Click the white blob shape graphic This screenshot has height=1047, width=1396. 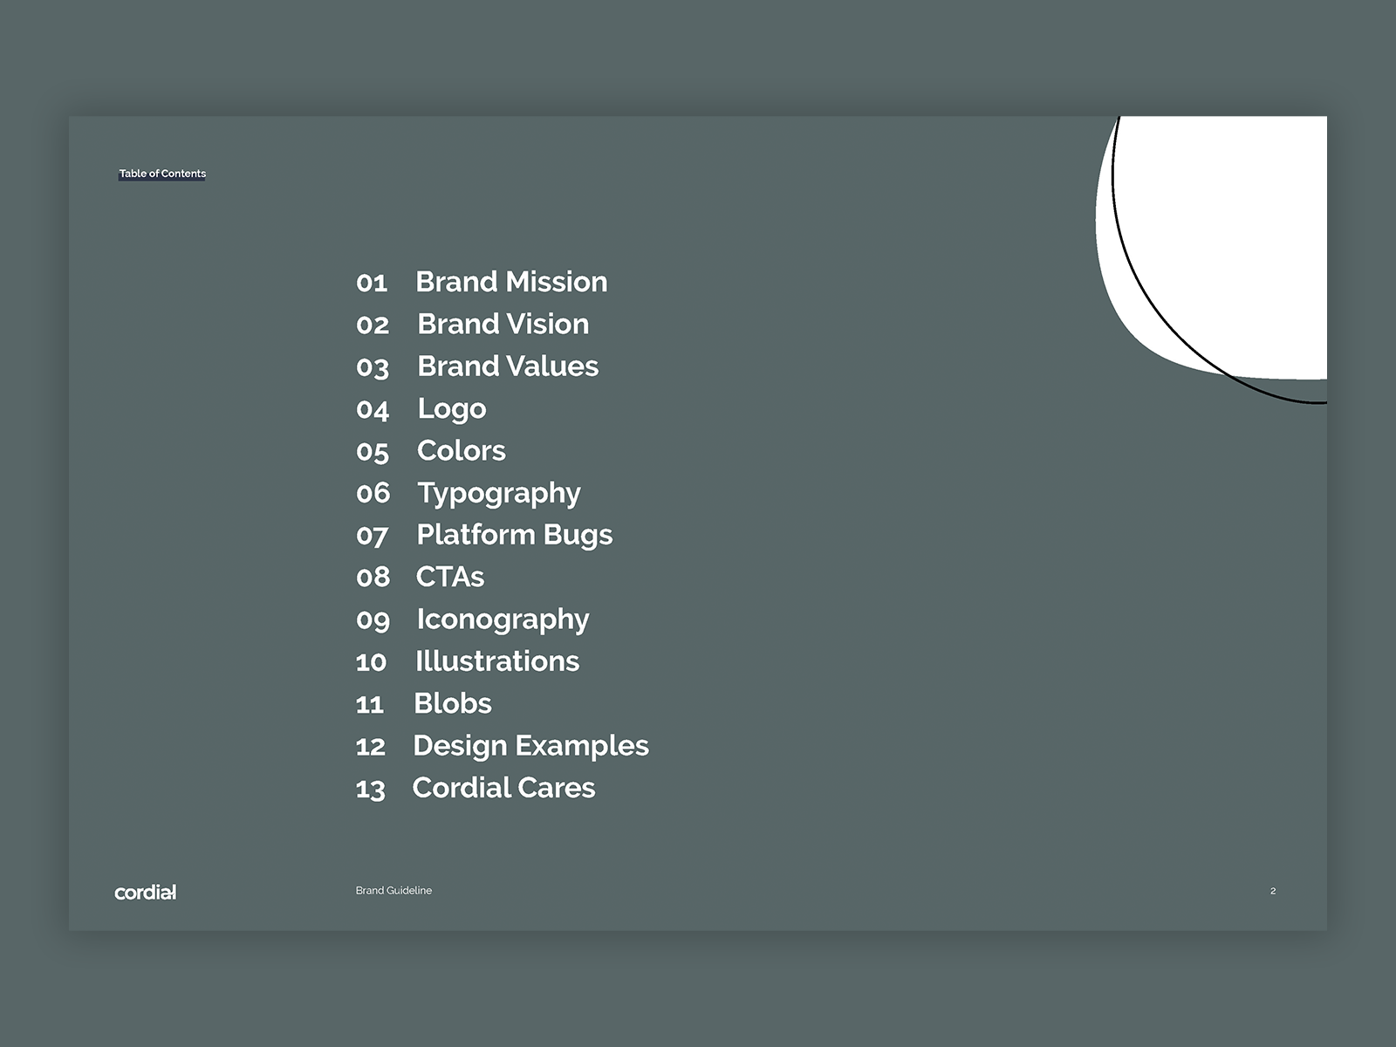pos(1221,244)
